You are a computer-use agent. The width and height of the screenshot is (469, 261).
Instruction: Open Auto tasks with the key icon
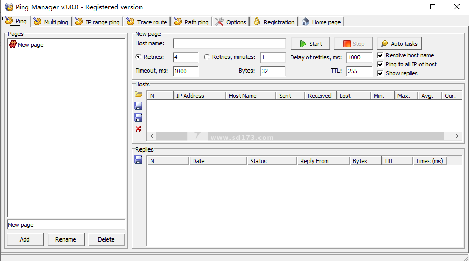399,44
